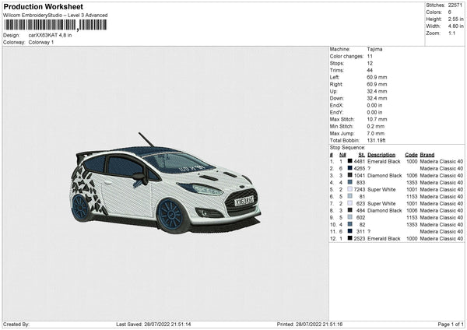
Task: Click the Machine value 'Tajima'
Action: tap(374, 49)
